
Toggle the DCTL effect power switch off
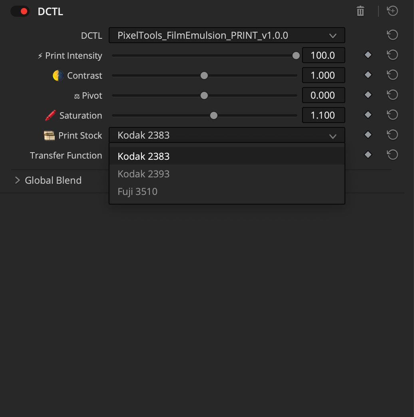point(20,12)
